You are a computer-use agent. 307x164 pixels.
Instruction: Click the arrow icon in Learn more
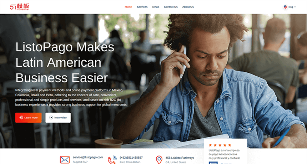21,118
